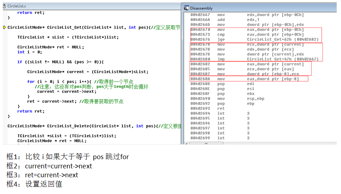The height and width of the screenshot is (194, 341).
Task: Click disassembly row 0040268F pop ebx
Action: point(222,94)
